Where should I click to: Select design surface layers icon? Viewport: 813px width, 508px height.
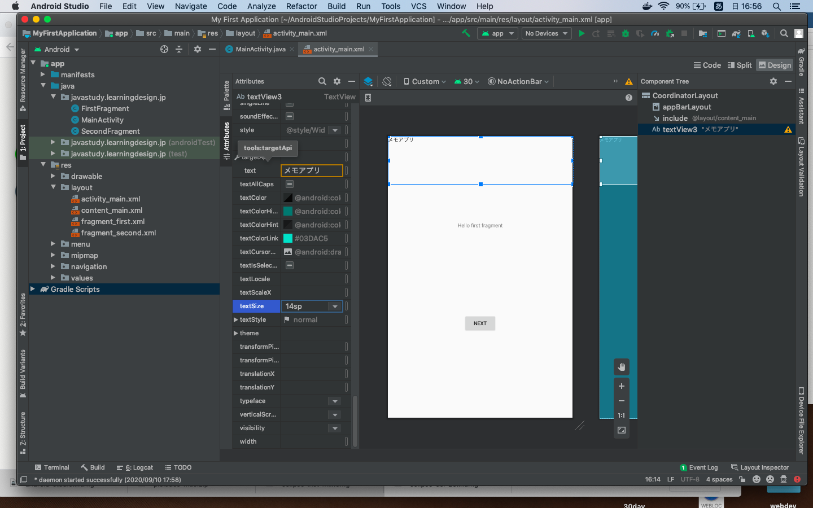click(368, 81)
